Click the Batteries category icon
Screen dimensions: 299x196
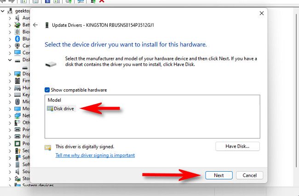pyautogui.click(x=17, y=25)
